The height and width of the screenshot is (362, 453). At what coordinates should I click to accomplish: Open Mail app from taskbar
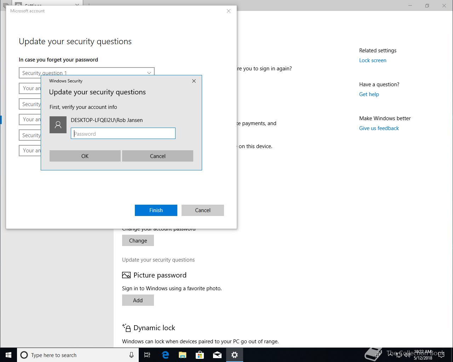click(x=217, y=355)
